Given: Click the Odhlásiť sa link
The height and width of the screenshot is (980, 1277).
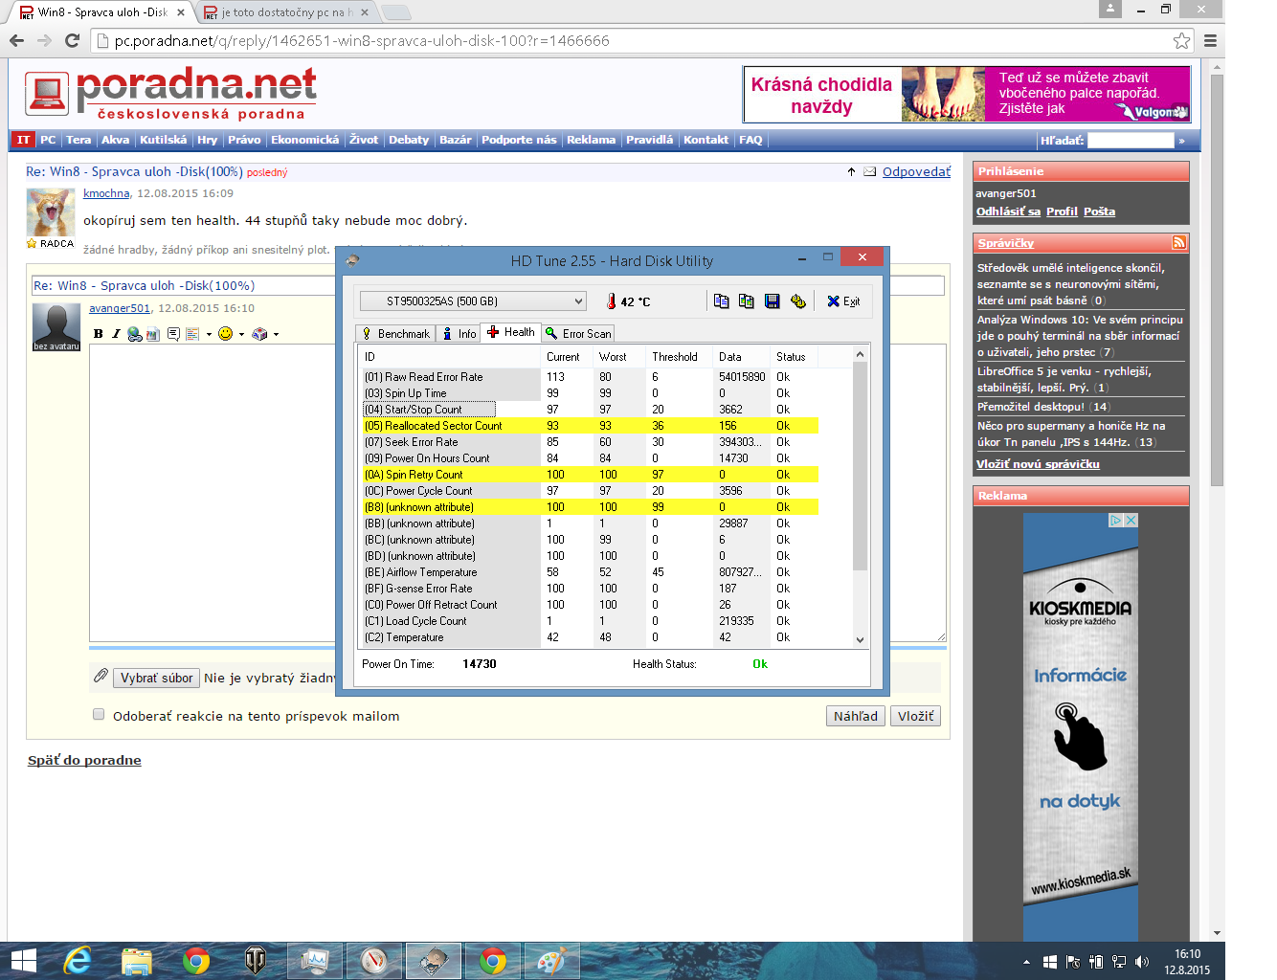Looking at the screenshot, I should point(1008,212).
